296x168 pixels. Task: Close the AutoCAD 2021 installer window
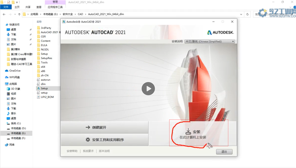coord(232,22)
